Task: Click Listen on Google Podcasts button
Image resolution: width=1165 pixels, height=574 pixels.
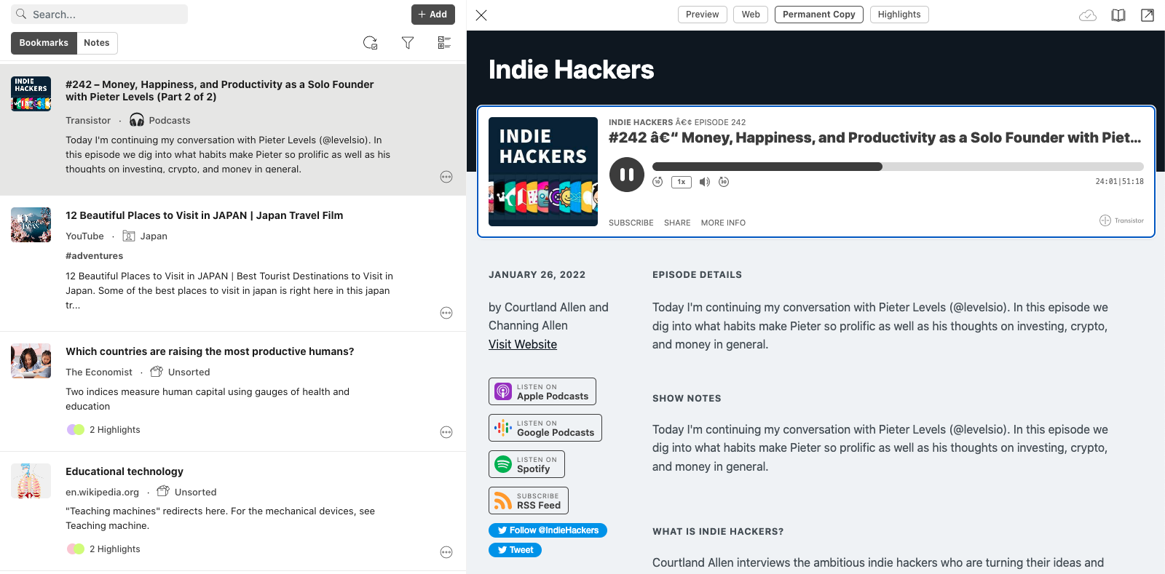Action: pyautogui.click(x=545, y=428)
